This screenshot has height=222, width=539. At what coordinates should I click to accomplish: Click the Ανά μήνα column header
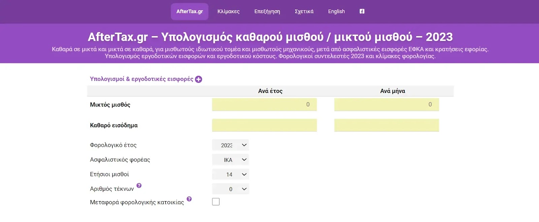pyautogui.click(x=392, y=91)
